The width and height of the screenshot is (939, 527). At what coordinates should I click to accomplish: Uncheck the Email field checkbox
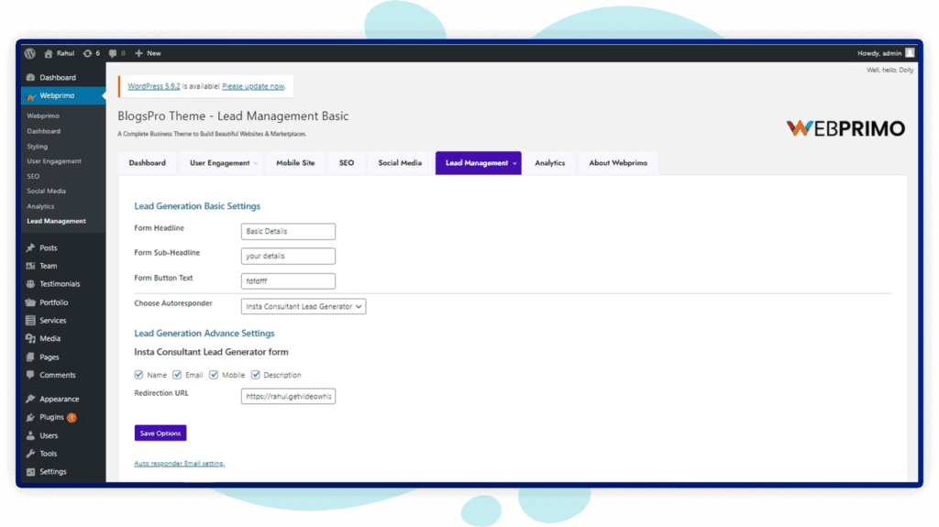coord(177,375)
